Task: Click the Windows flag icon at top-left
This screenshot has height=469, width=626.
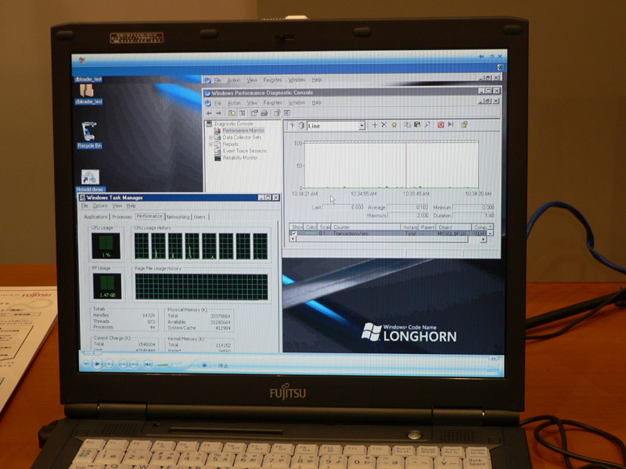Action: [x=82, y=61]
